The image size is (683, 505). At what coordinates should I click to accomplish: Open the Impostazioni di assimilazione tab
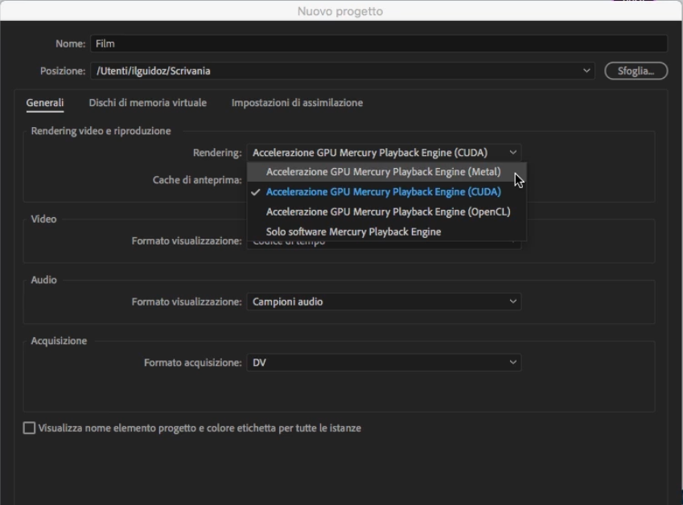tap(298, 103)
